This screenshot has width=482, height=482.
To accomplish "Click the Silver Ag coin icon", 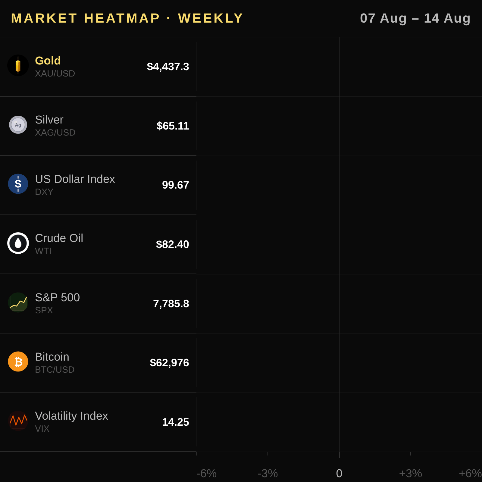I will pos(18,125).
